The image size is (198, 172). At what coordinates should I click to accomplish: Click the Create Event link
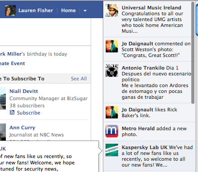coord(12,63)
